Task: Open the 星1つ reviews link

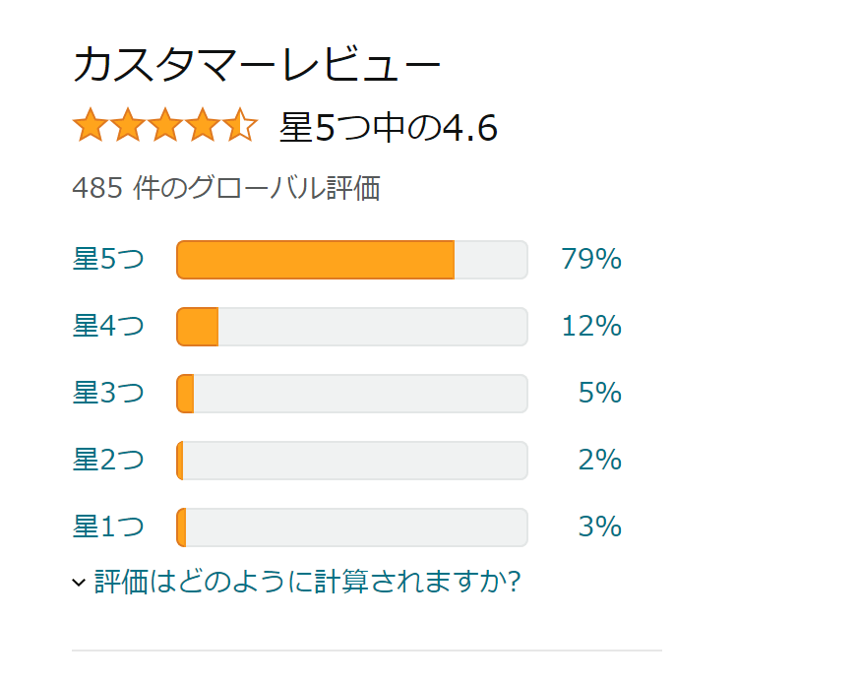Action: [x=108, y=527]
